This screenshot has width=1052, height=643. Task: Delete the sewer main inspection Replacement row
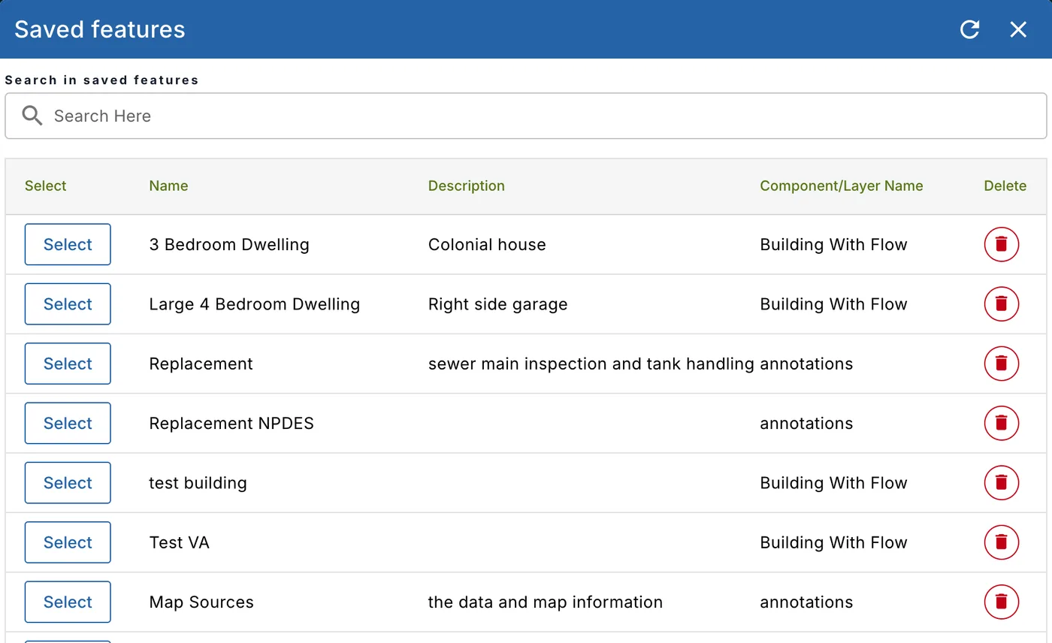pyautogui.click(x=1001, y=364)
